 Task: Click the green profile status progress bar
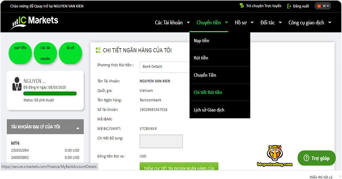50,94
